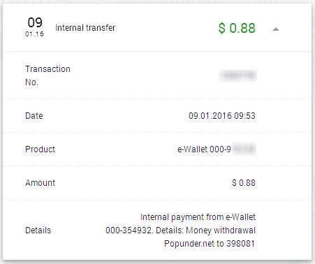Click the transaction header row area
The width and height of the screenshot is (315, 264).
[157, 27]
